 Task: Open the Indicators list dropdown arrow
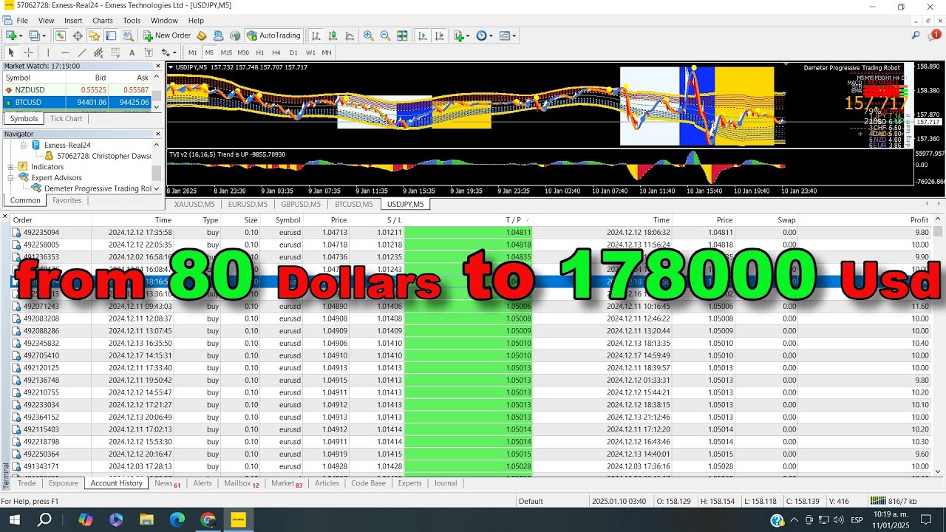[468, 35]
